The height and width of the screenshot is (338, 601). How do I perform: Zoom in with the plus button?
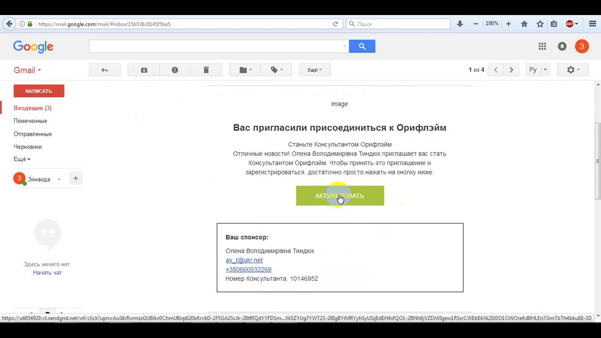(508, 24)
